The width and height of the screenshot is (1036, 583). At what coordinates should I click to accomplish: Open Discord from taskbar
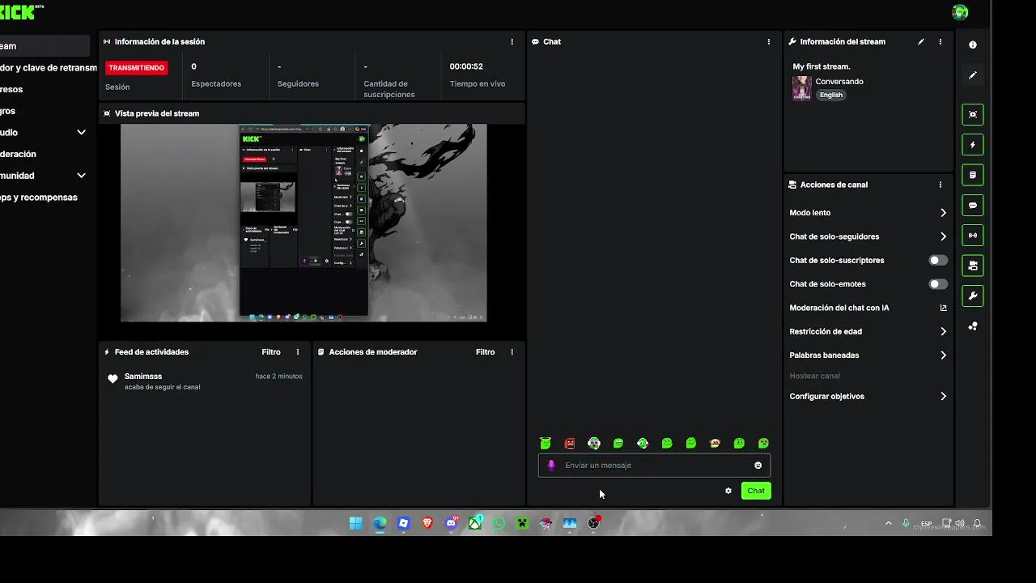pos(451,524)
